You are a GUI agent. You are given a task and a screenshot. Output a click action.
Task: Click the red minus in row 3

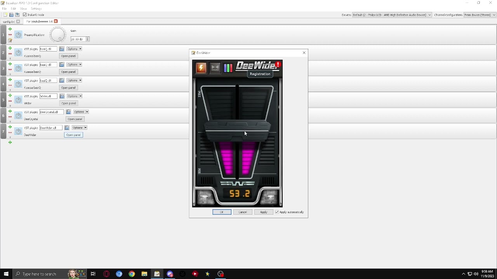click(x=10, y=69)
